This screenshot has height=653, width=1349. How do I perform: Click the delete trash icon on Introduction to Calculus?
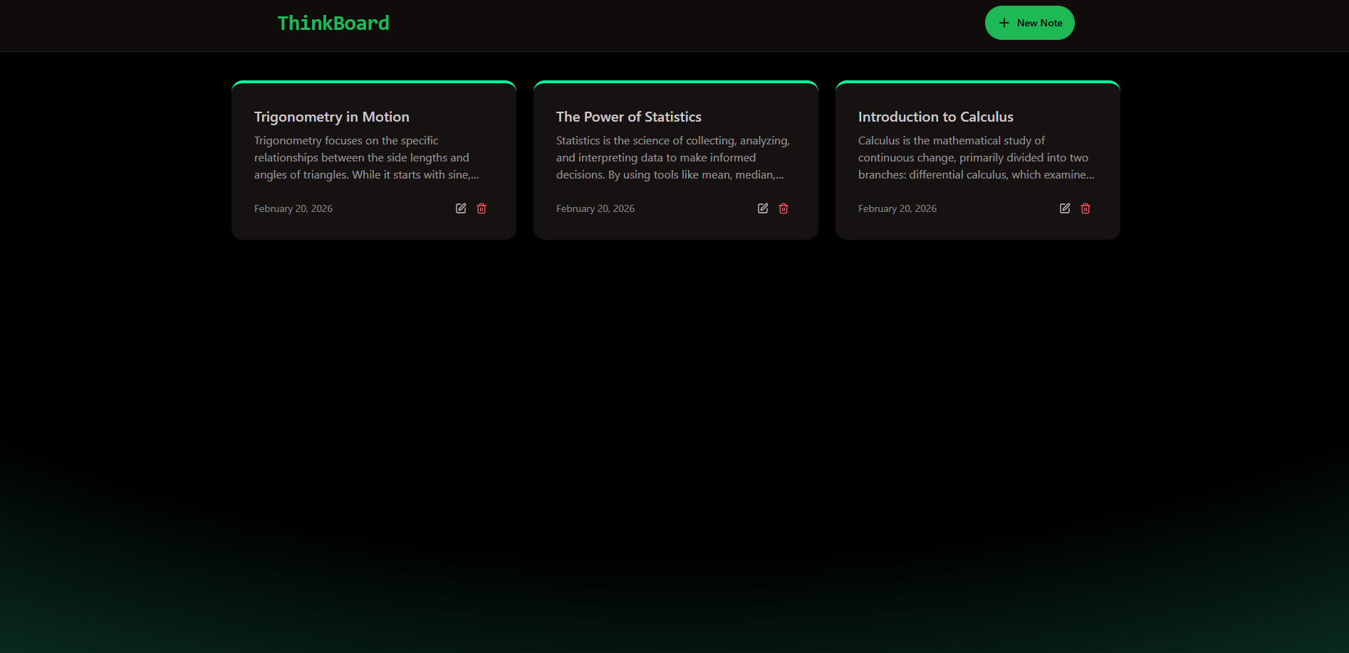(1085, 208)
